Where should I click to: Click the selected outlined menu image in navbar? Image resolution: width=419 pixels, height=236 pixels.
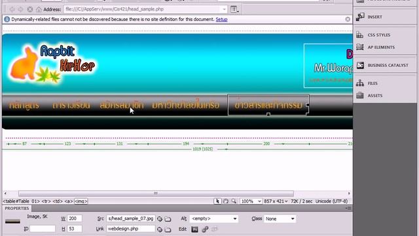[x=268, y=105]
